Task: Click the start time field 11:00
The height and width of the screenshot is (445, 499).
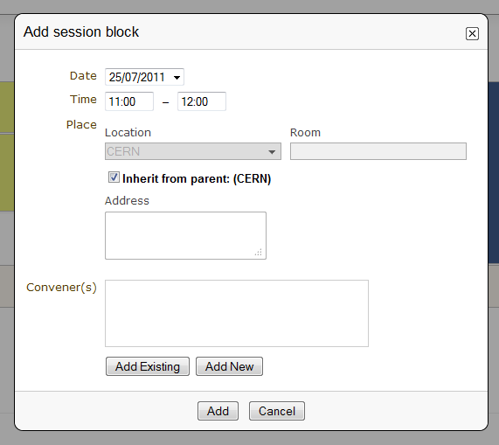Action: [x=129, y=101]
